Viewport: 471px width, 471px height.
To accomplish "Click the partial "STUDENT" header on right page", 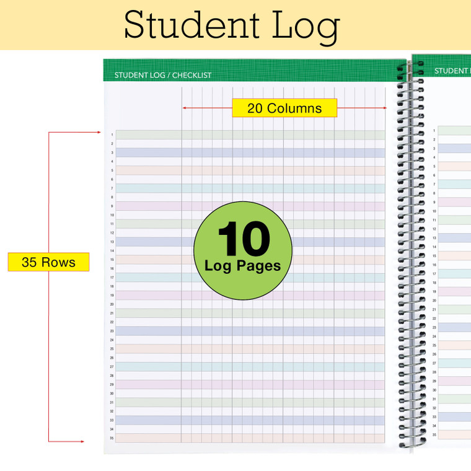I will click(452, 71).
